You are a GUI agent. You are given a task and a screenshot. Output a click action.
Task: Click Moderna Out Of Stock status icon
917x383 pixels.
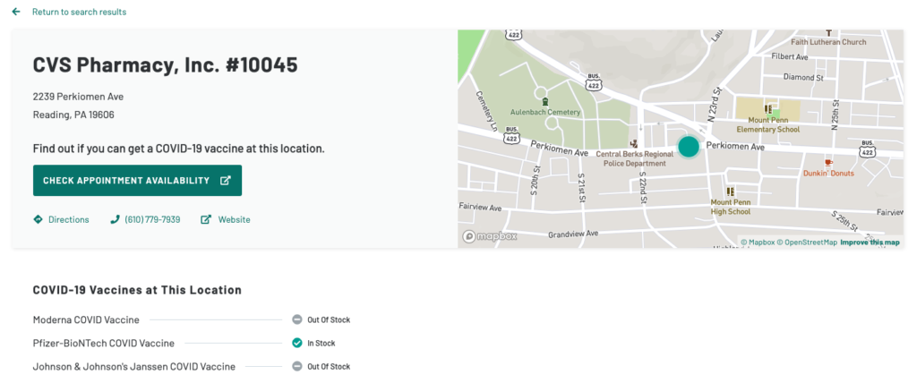point(296,319)
